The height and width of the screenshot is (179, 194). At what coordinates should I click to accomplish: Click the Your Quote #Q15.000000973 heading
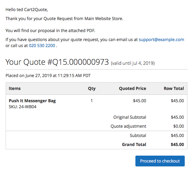click(57, 62)
